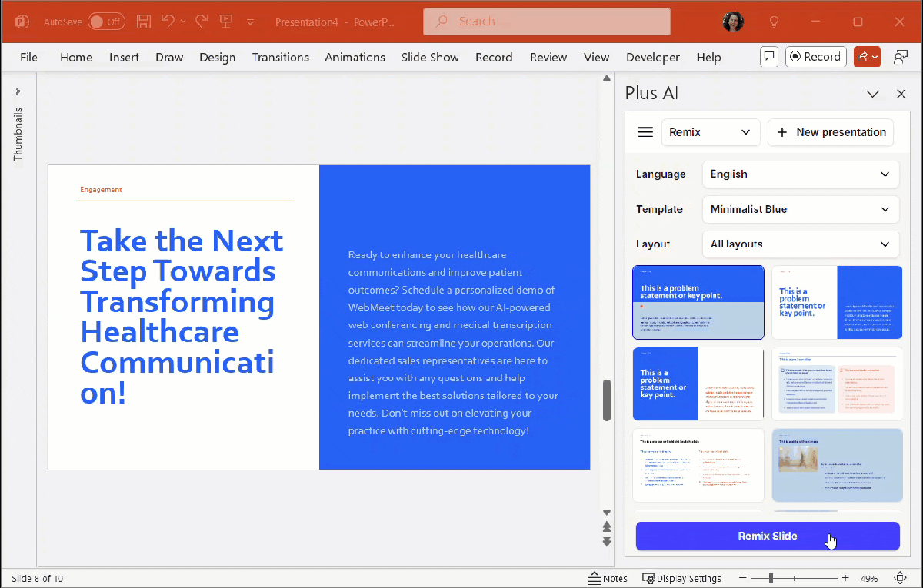Open the Comments pane icon
The height and width of the screenshot is (588, 923).
(768, 57)
